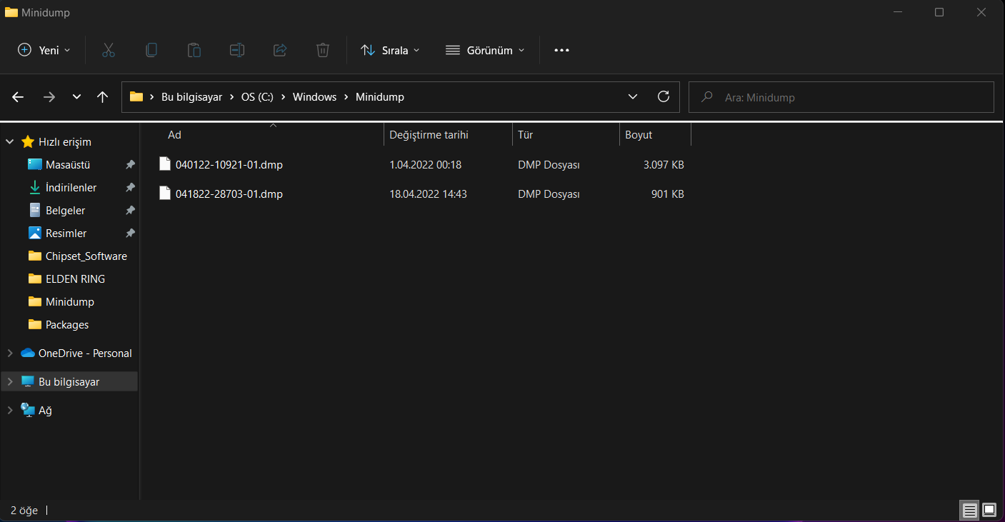Image resolution: width=1005 pixels, height=522 pixels.
Task: Unpin Masaüstü using its pin icon
Action: [x=130, y=165]
